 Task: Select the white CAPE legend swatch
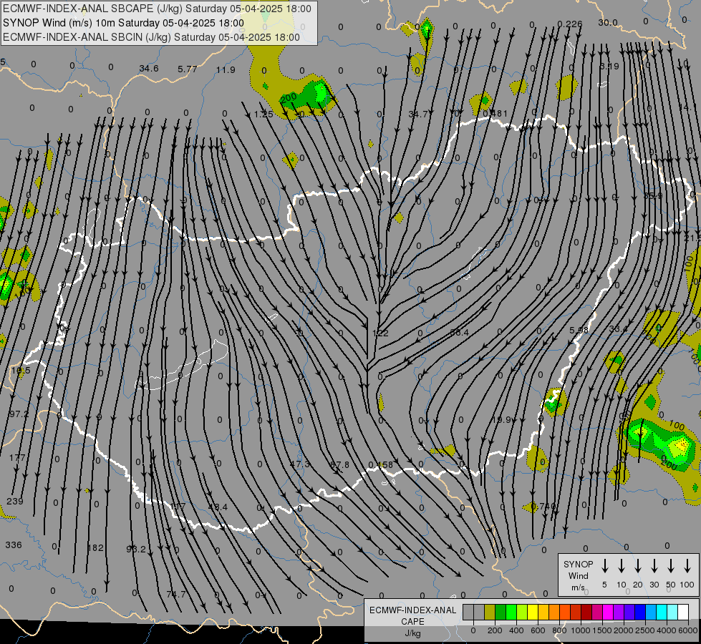[683, 612]
